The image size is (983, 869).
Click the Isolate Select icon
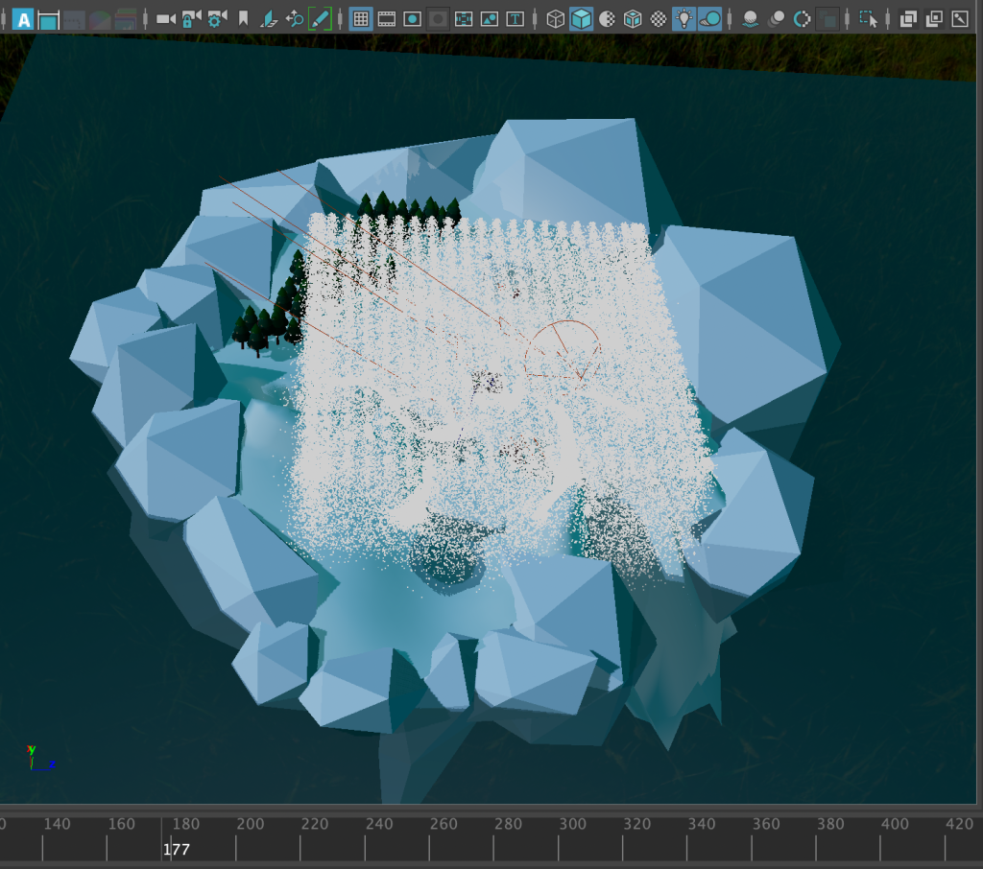coord(868,19)
